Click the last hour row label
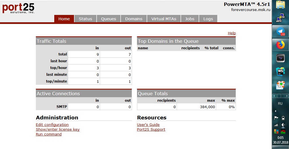This screenshot has height=149, width=289. (59, 61)
